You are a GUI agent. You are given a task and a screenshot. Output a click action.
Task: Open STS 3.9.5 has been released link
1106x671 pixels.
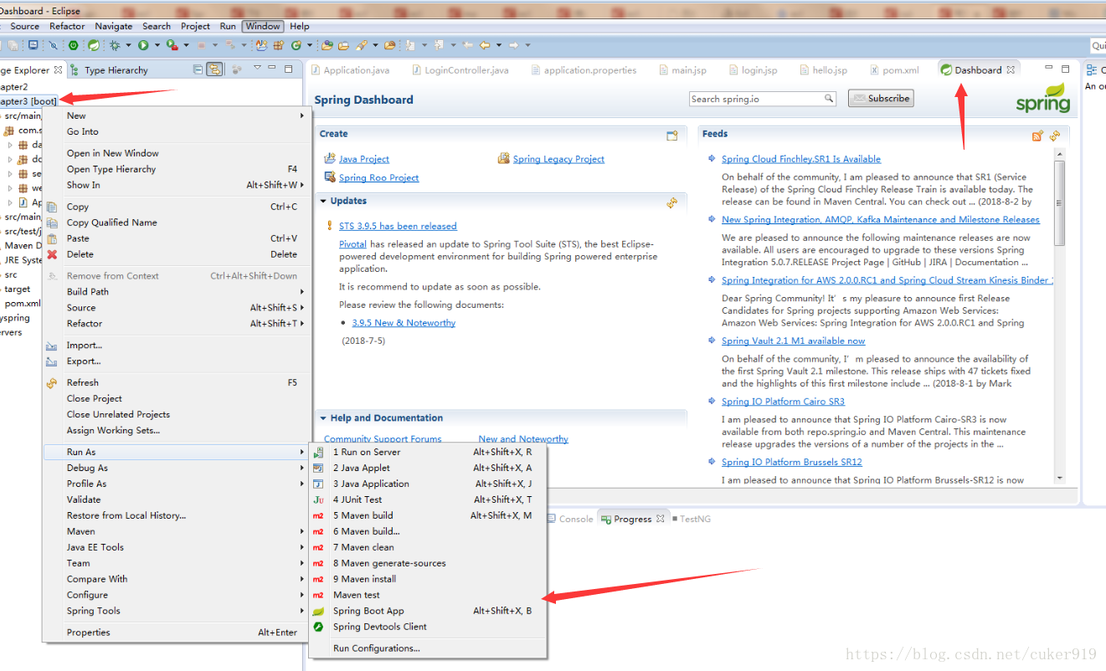(398, 226)
